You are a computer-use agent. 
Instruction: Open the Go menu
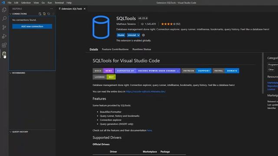[43, 3]
